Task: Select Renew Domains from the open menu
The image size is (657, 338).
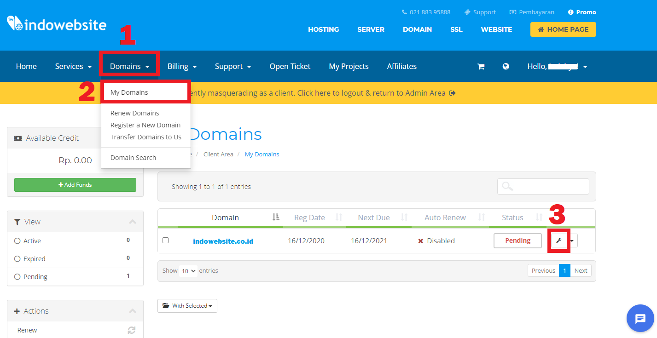Action: pyautogui.click(x=134, y=113)
